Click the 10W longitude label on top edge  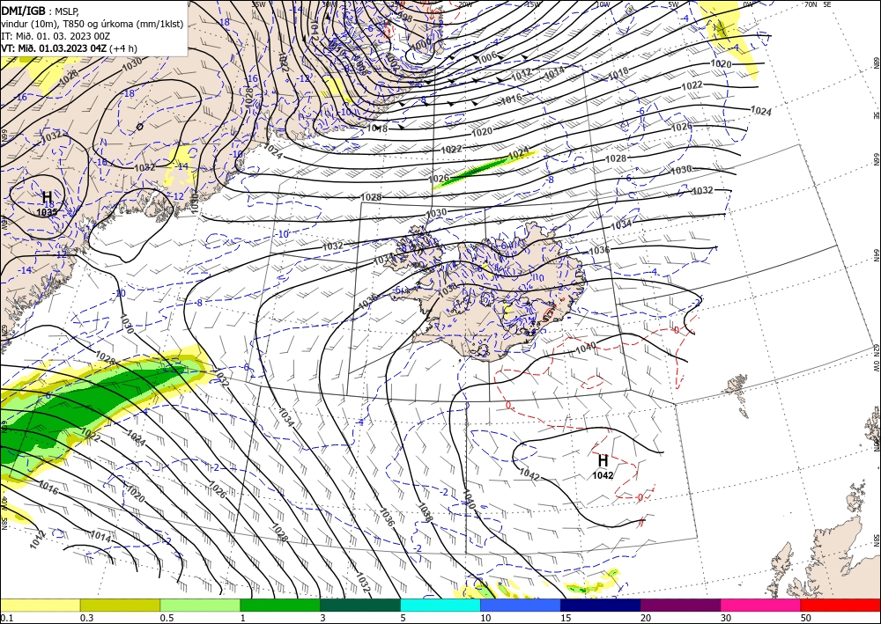[603, 4]
